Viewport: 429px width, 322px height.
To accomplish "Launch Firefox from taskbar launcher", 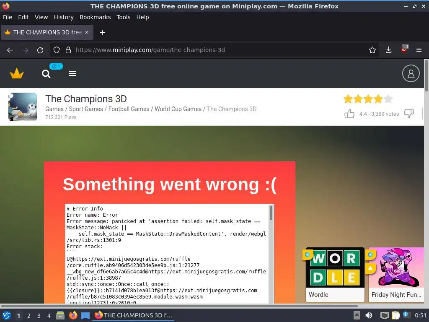I will pyautogui.click(x=73, y=315).
